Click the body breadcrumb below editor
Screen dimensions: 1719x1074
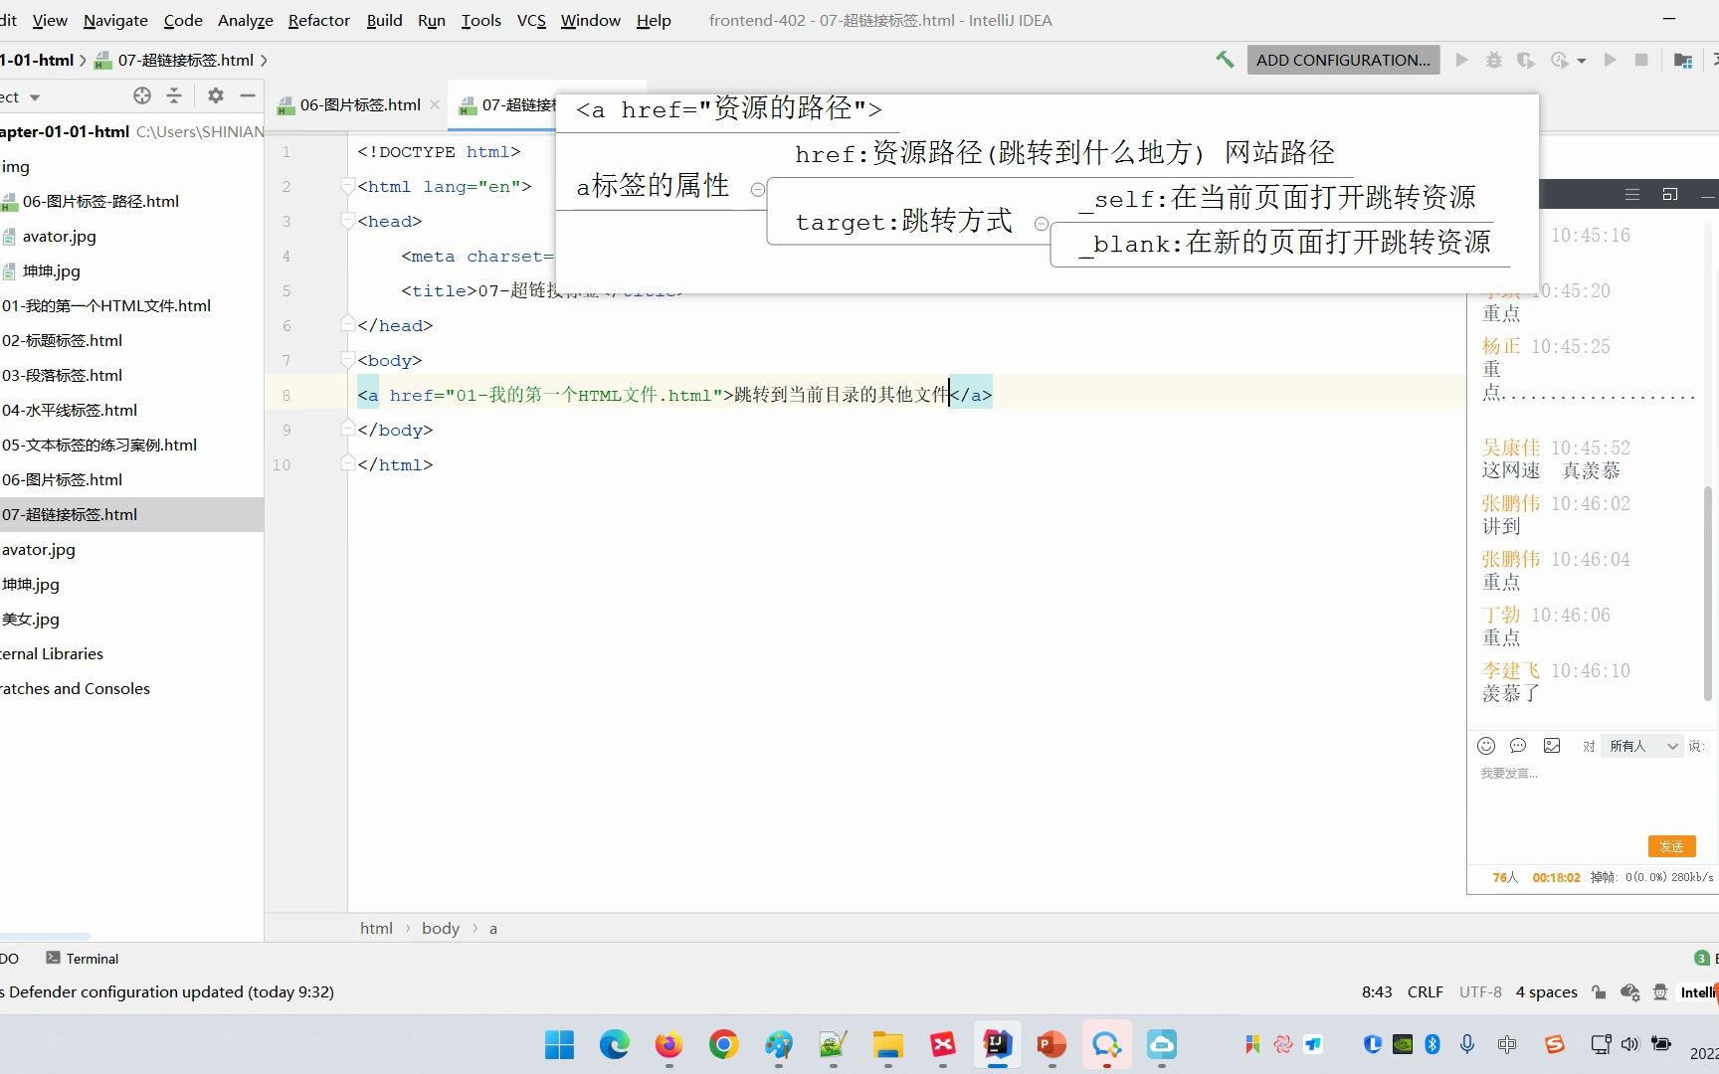[x=441, y=928]
